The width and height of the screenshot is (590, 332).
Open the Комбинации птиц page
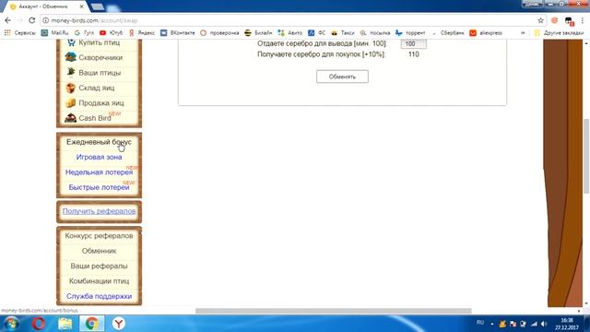click(x=99, y=280)
